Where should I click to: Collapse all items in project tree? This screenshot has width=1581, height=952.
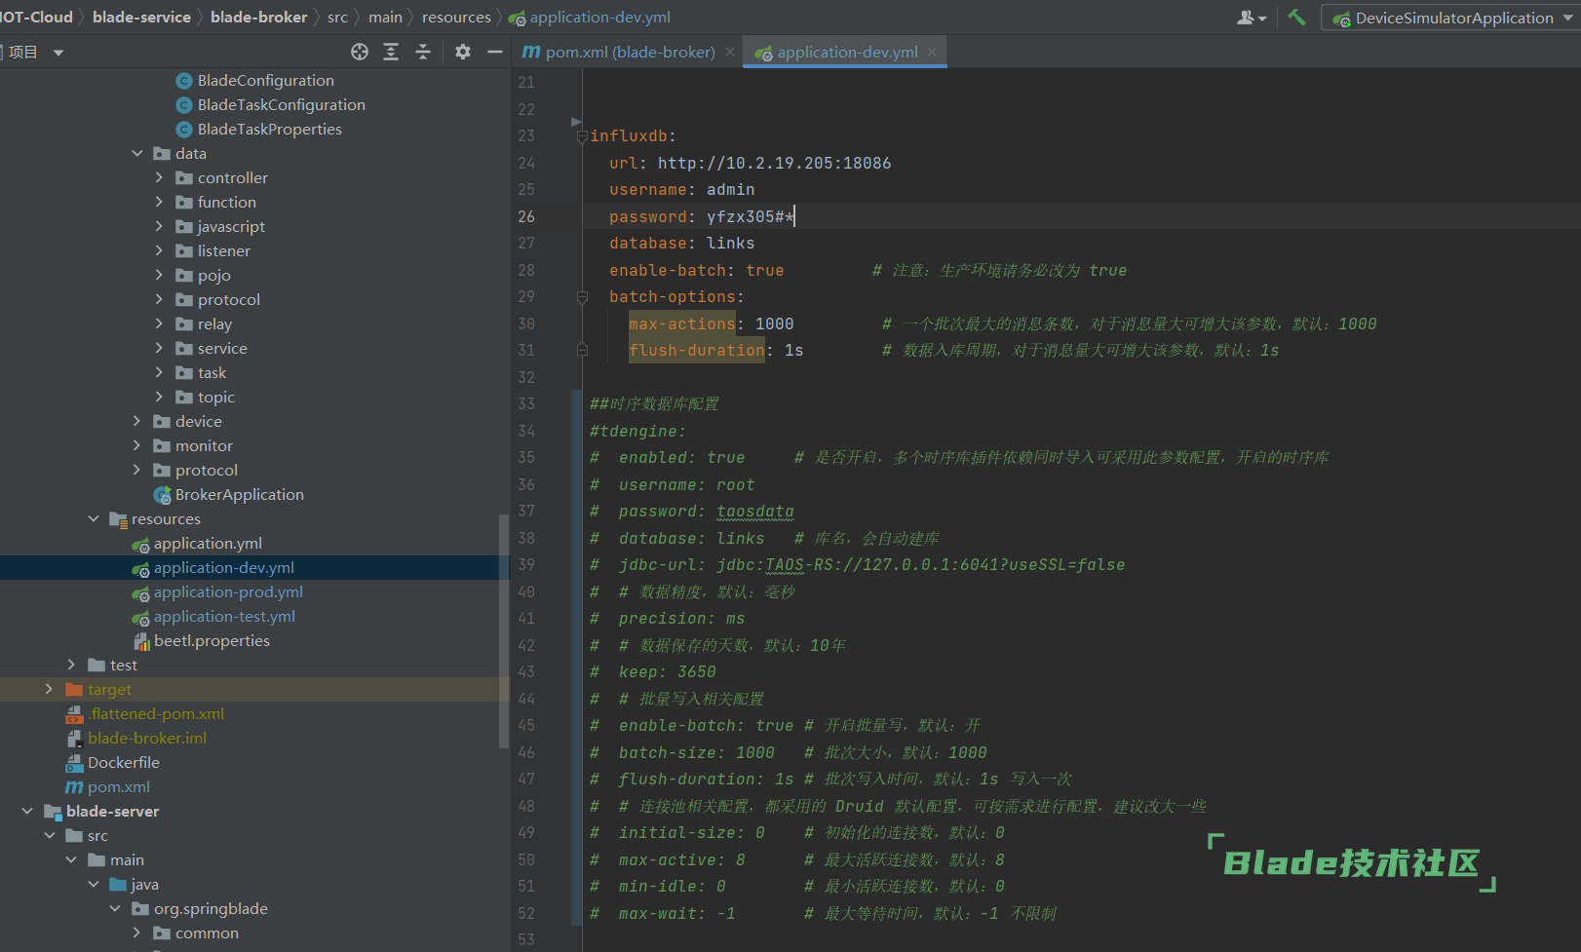pyautogui.click(x=423, y=52)
